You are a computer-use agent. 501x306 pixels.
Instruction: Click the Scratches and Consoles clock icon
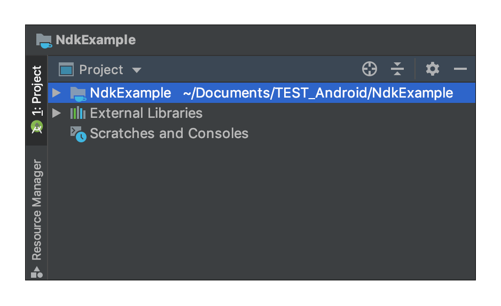[79, 134]
